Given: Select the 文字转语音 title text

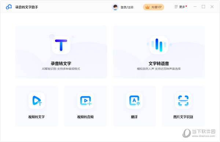Looking at the screenshot, I should pyautogui.click(x=159, y=64).
